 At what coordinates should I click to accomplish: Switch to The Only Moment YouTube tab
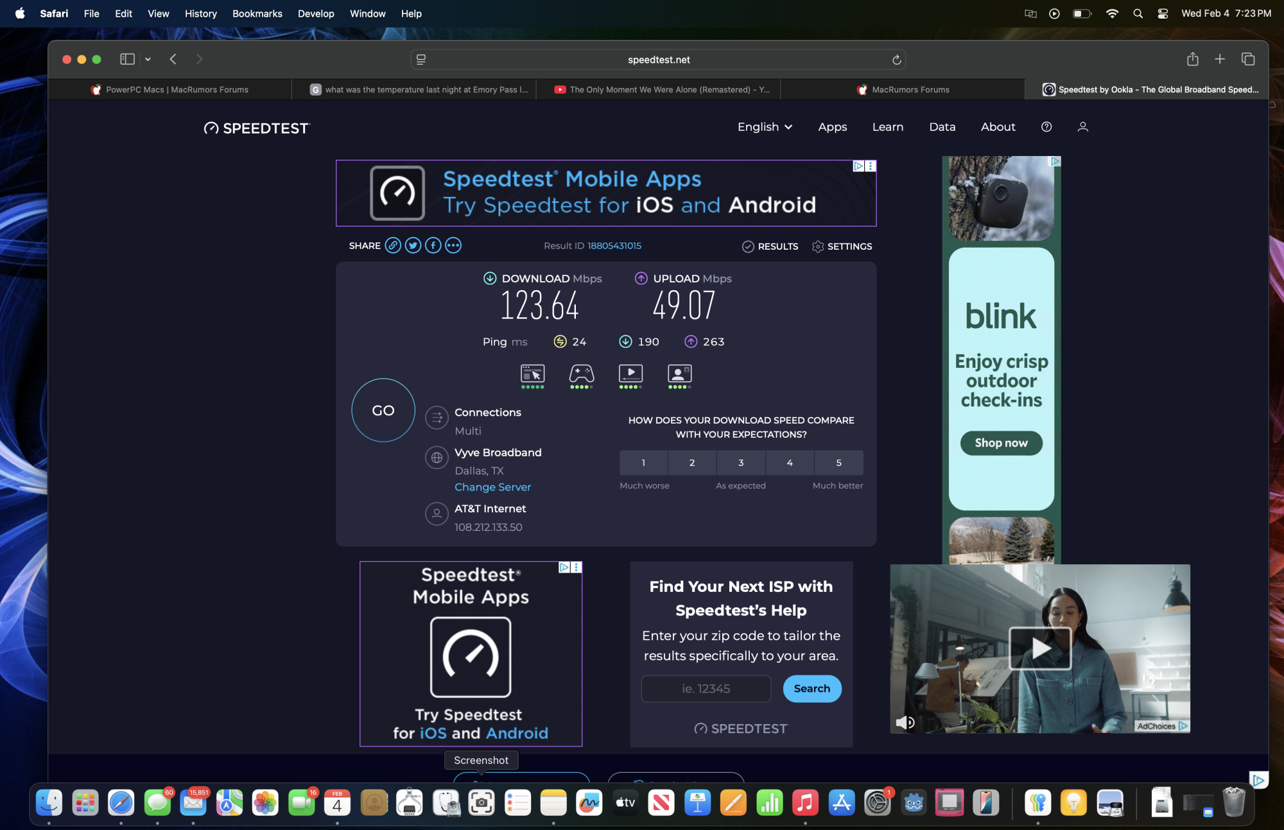tap(659, 90)
